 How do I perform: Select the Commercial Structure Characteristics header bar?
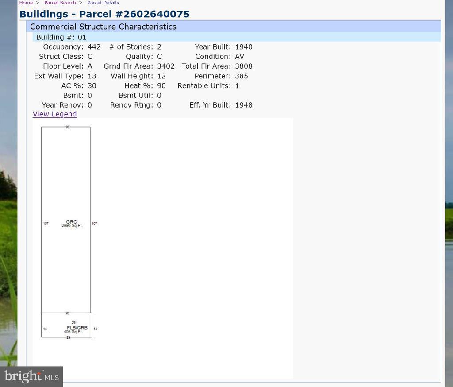pyautogui.click(x=103, y=27)
